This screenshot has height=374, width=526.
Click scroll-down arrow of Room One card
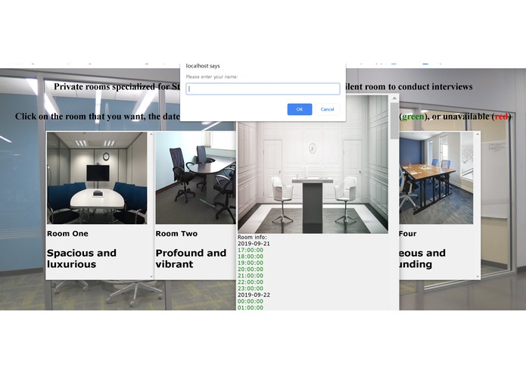point(151,277)
